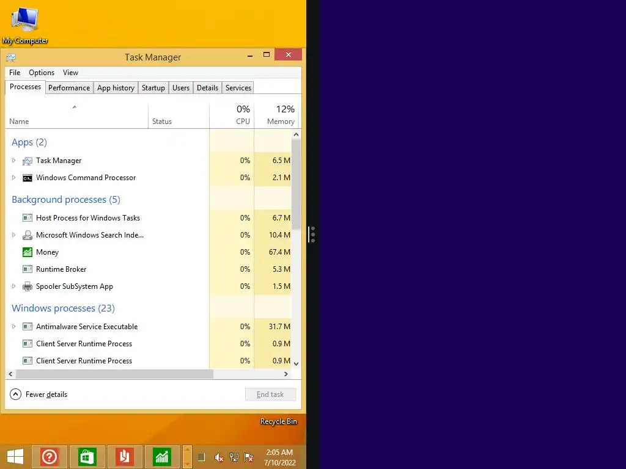Switch to the Services tab
Viewport: 626px width, 469px height.
238,88
